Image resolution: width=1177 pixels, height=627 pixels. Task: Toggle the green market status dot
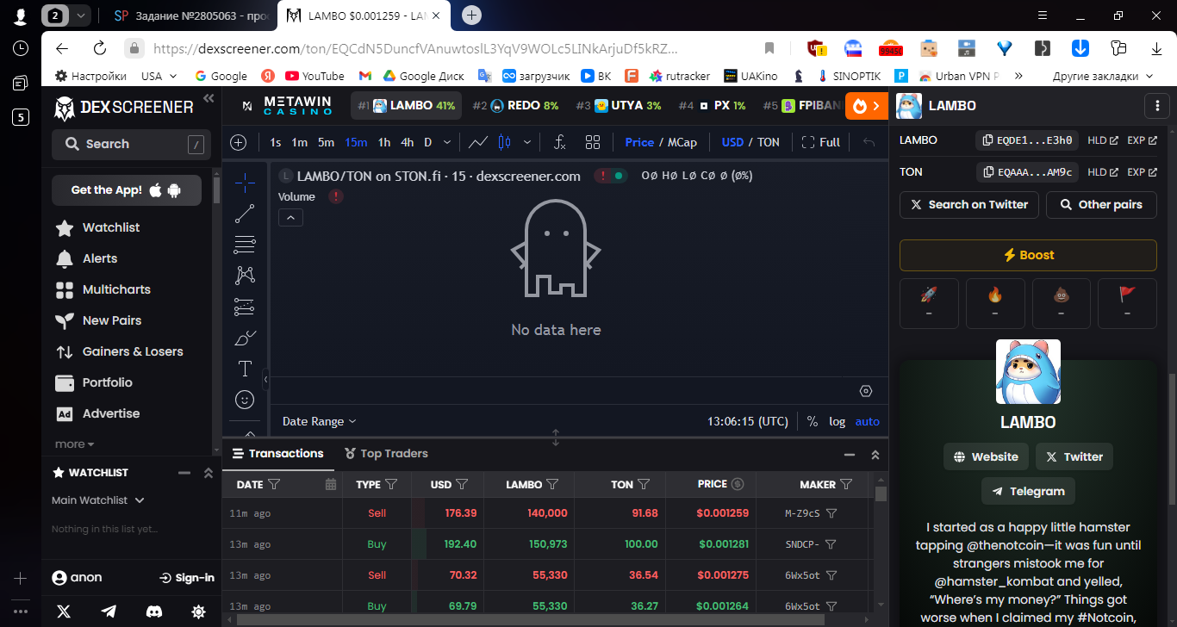coord(619,176)
